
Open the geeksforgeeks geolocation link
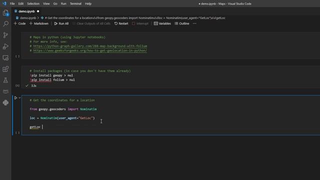pos(90,50)
